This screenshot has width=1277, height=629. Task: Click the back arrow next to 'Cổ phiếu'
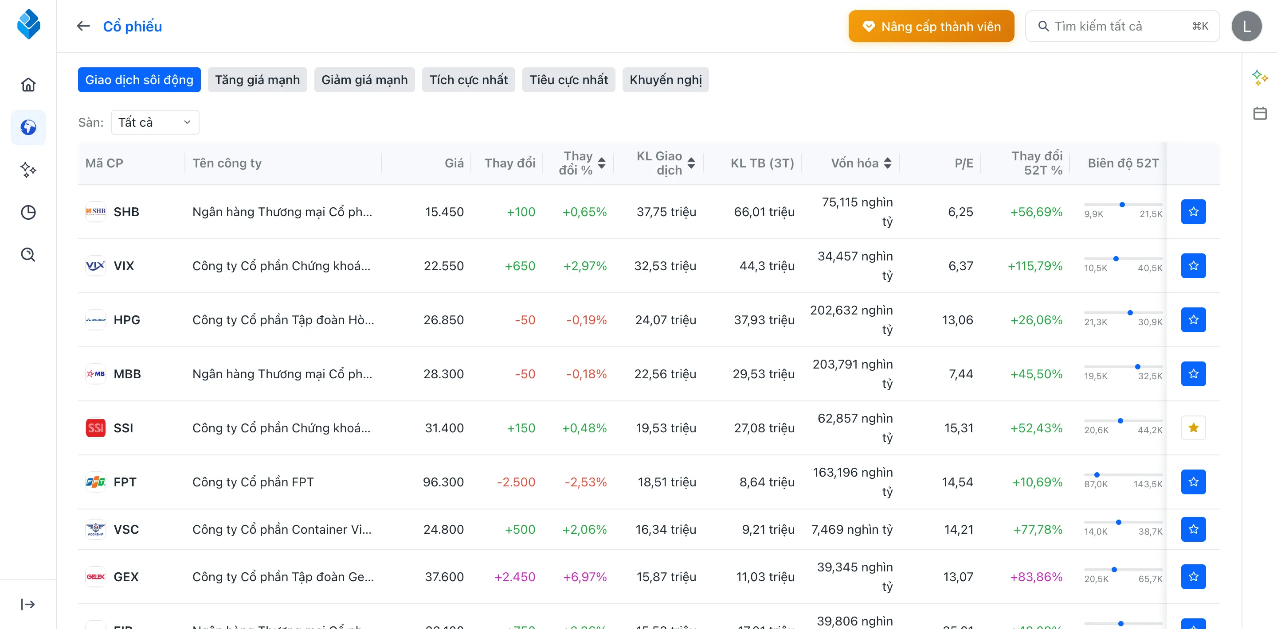pos(83,26)
